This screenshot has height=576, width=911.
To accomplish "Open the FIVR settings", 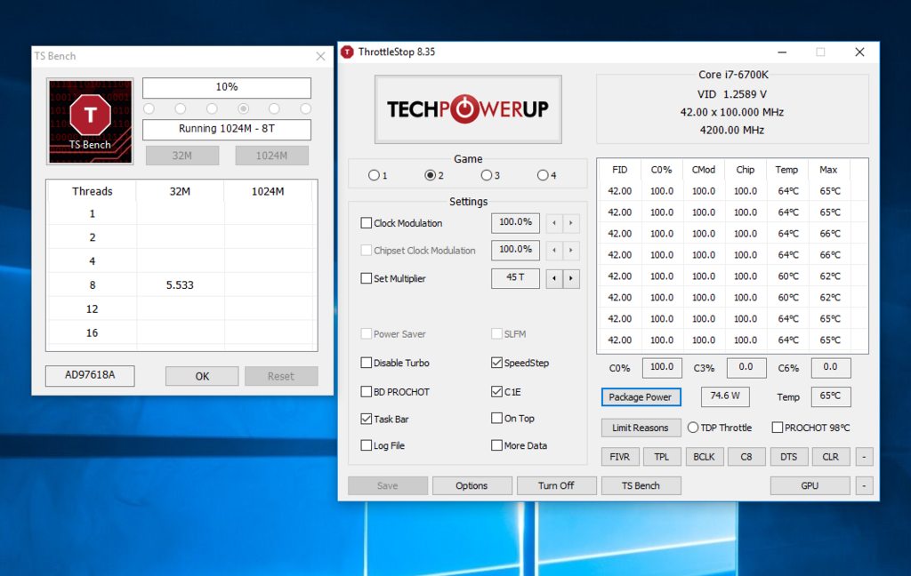I will (x=620, y=457).
